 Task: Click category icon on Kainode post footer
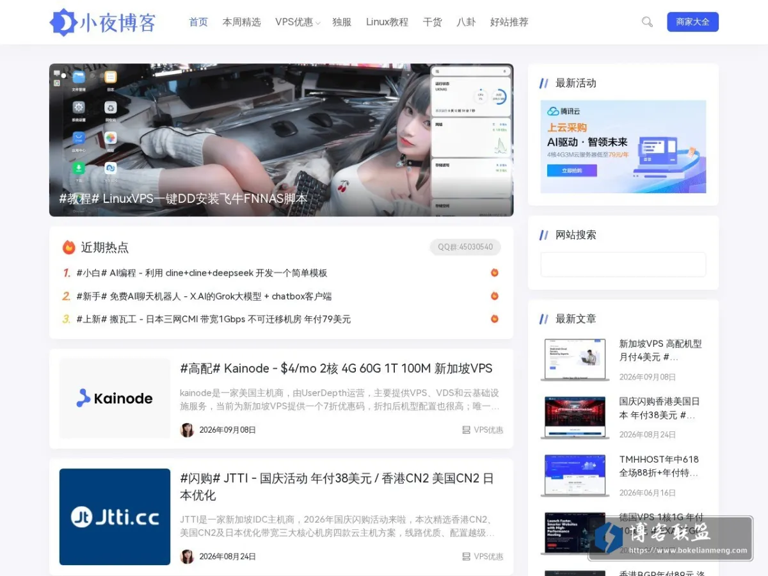[467, 430]
